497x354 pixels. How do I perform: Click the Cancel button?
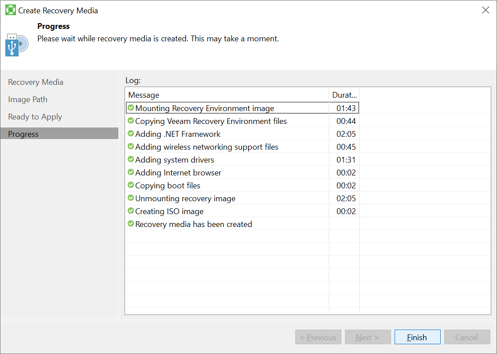[467, 337]
